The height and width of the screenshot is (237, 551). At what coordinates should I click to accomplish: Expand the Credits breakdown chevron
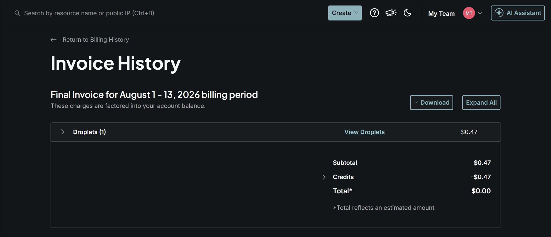tap(324, 177)
